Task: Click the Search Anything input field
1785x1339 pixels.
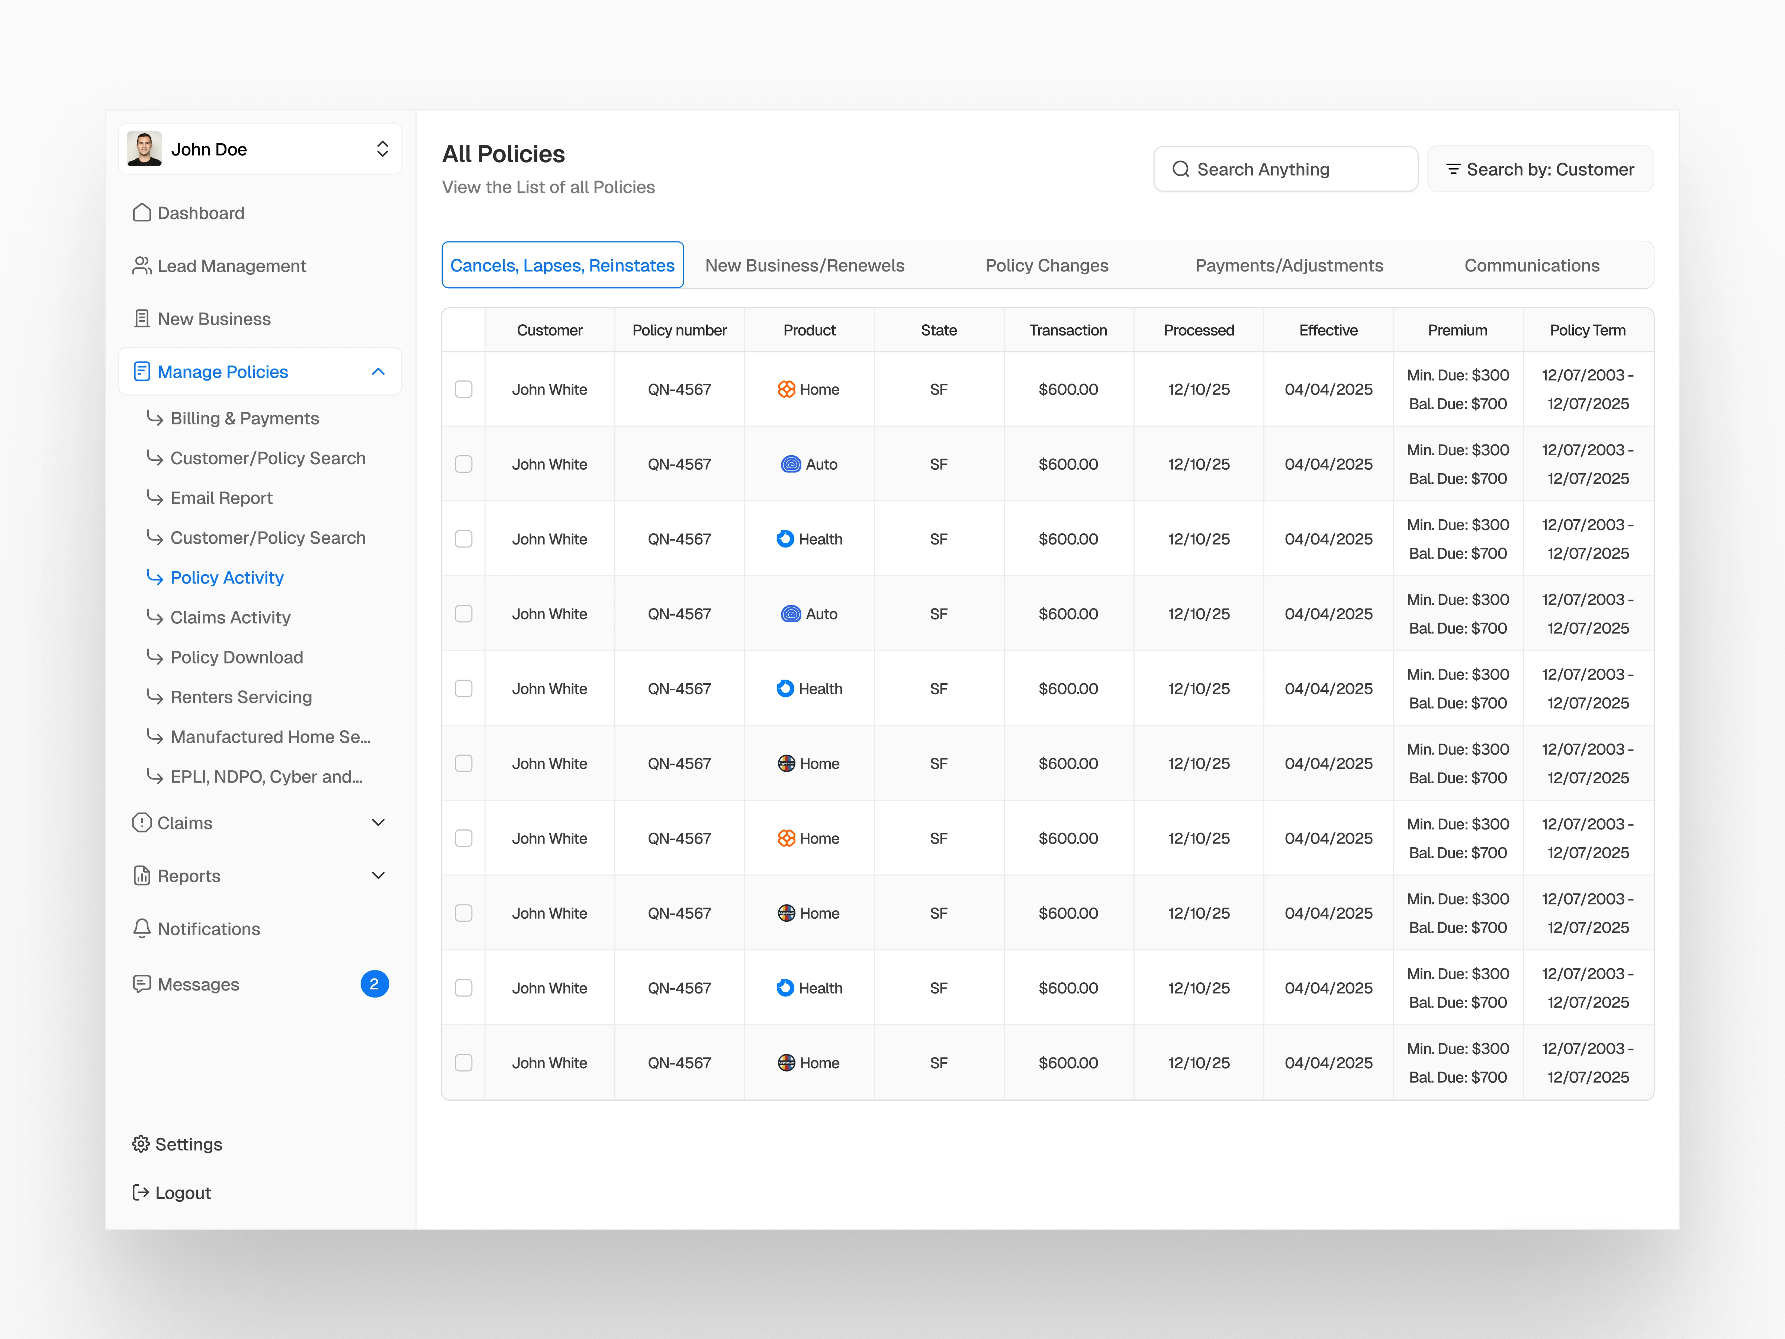Action: (1286, 169)
